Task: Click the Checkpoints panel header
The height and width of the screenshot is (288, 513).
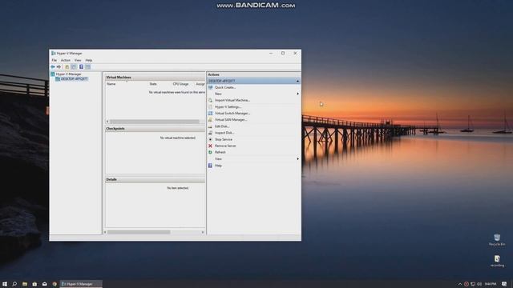Action: point(155,129)
